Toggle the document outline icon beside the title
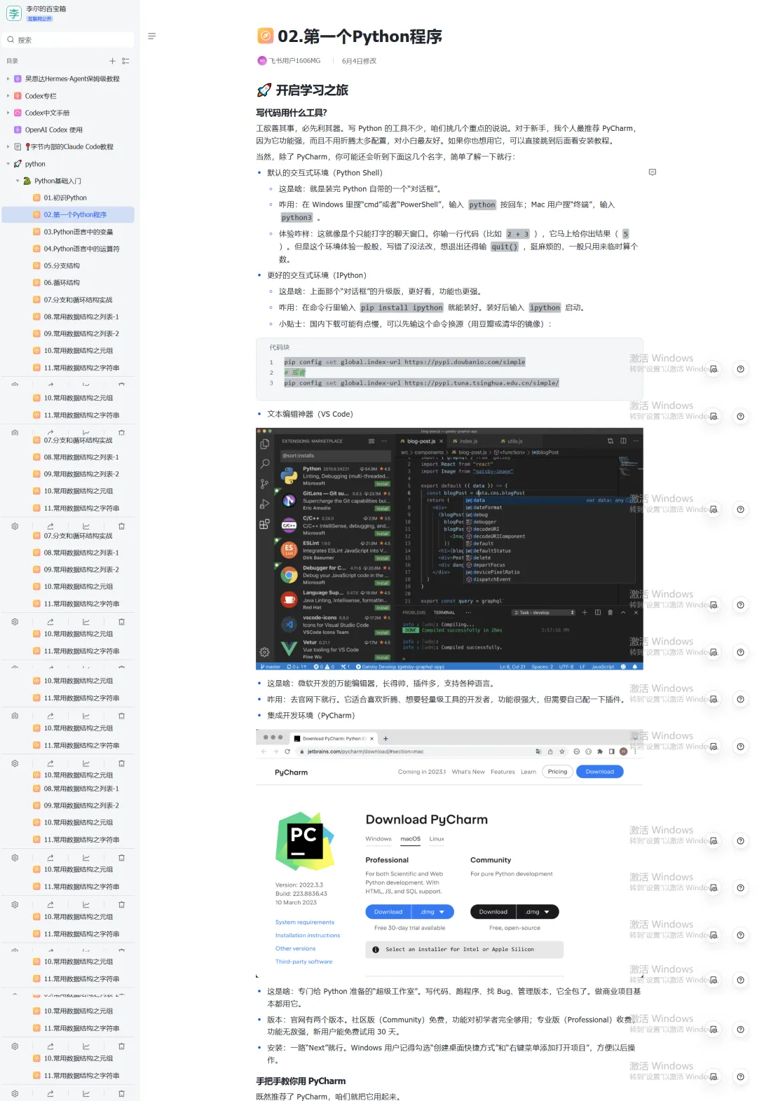Image resolution: width=757 pixels, height=1101 pixels. [152, 36]
